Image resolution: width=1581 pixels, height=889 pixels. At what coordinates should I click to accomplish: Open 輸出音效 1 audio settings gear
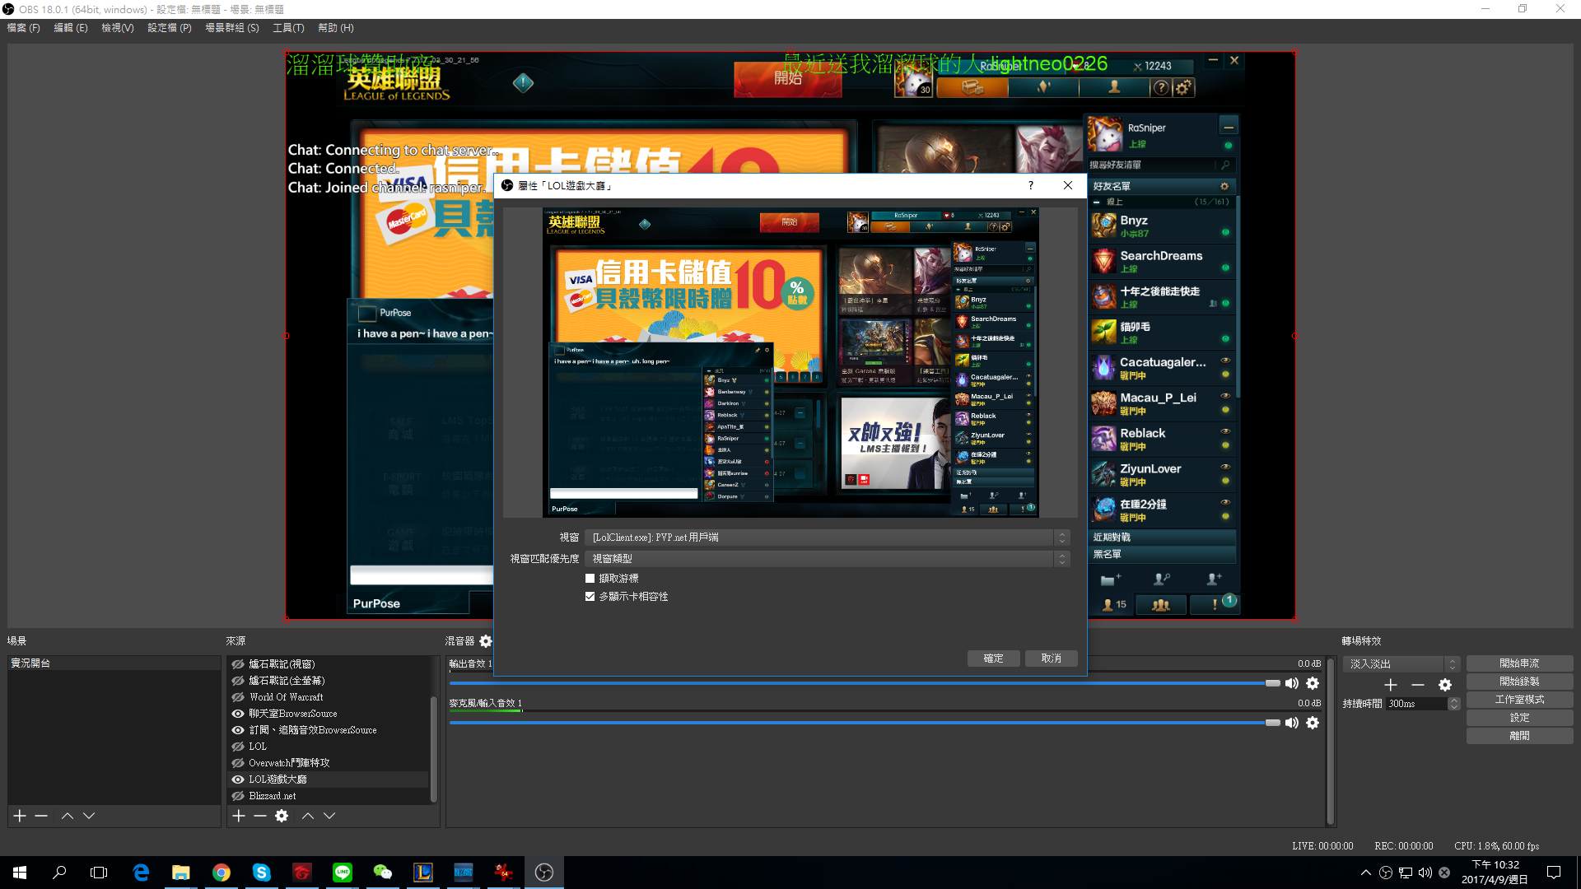point(1313,683)
